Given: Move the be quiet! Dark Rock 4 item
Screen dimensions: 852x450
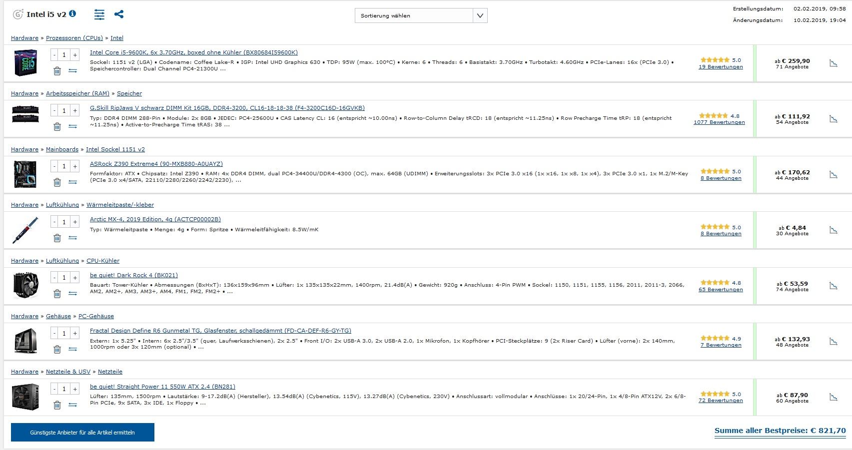Looking at the screenshot, I should [73, 293].
